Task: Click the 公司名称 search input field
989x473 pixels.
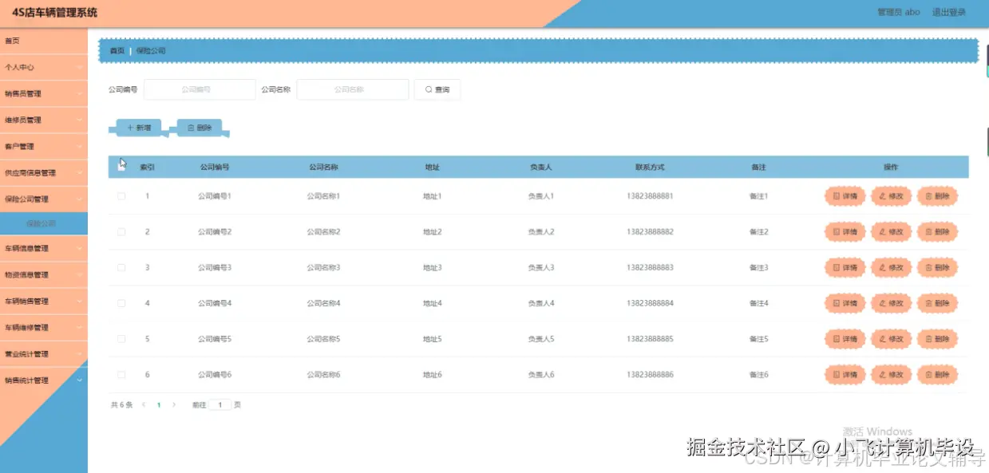Action: (351, 89)
